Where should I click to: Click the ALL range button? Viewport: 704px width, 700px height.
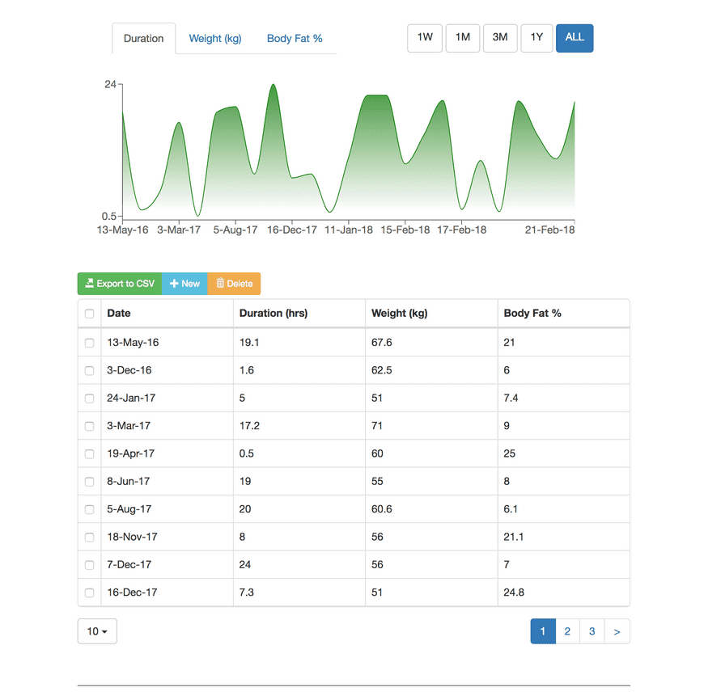pyautogui.click(x=575, y=38)
